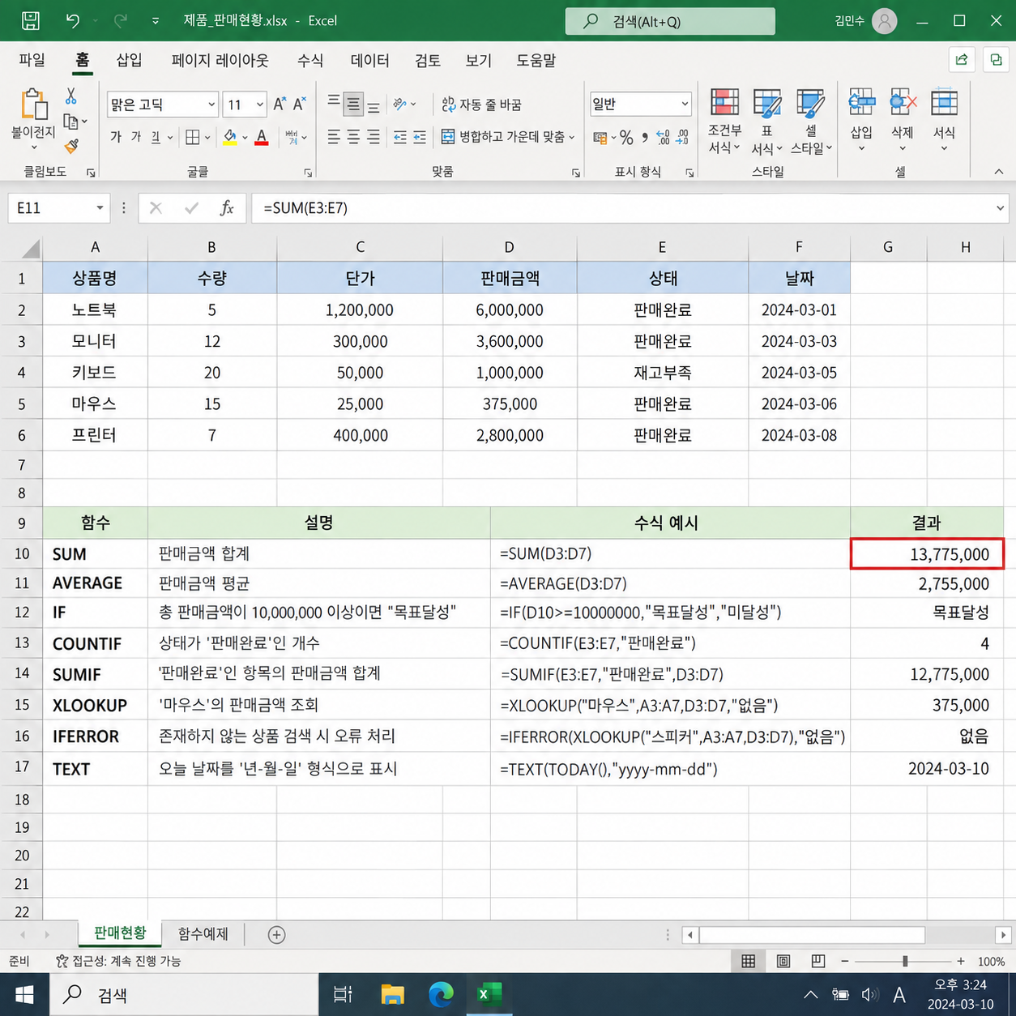Screen dimensions: 1016x1016
Task: Expand the Name Box dropdown next to E11
Action: coord(100,208)
